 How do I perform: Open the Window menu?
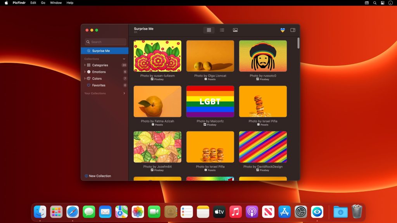[55, 3]
